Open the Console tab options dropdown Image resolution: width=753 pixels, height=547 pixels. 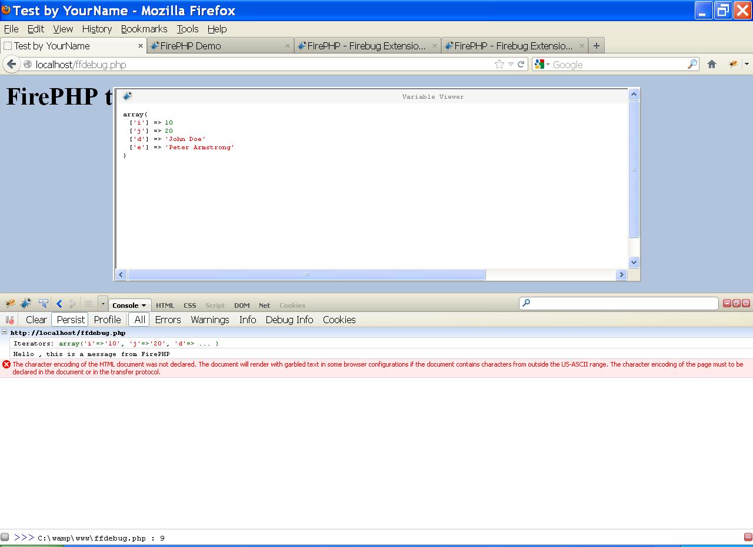click(144, 306)
